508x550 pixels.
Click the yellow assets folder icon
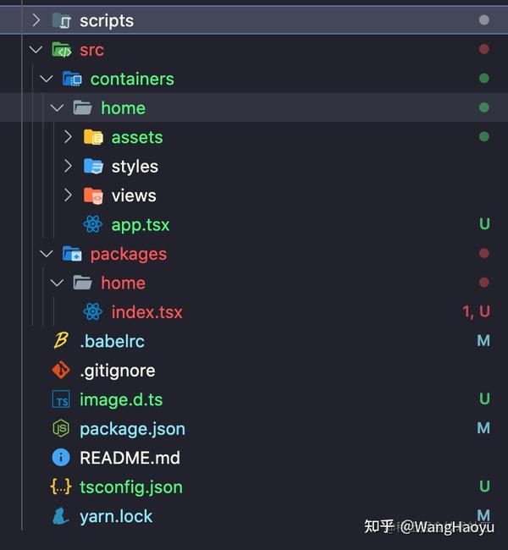93,137
